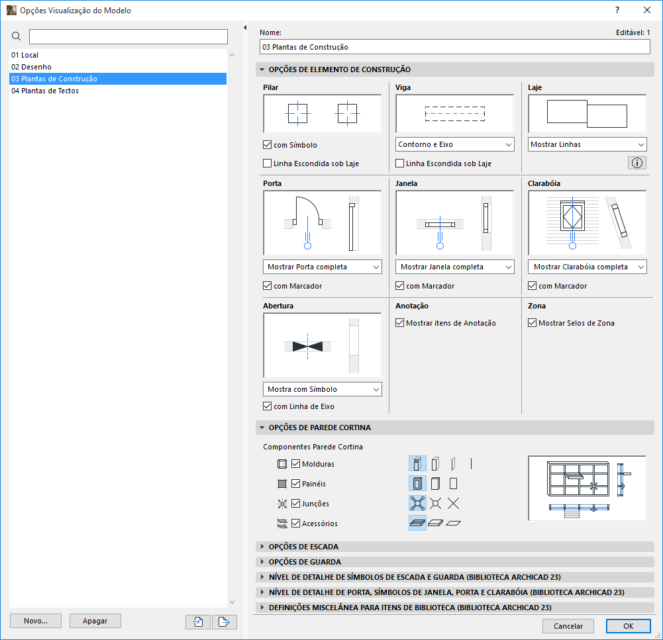Click the search magnifier icon

(x=17, y=36)
